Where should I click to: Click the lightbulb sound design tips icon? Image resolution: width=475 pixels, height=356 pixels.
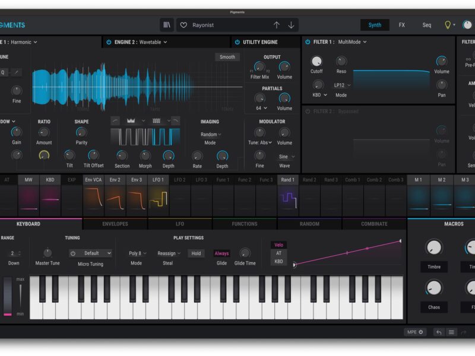tap(448, 25)
